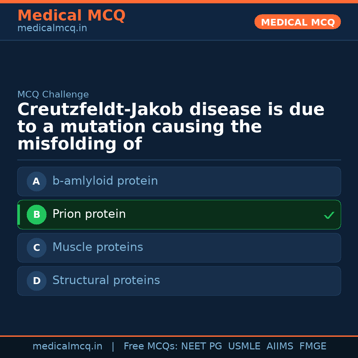Open the question heading dropdown area
This screenshot has height=358, width=358.
click(x=171, y=126)
